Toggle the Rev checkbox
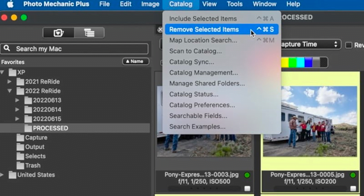 [x=349, y=45]
